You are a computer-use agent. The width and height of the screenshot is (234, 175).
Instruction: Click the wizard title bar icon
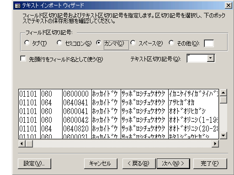click(x=17, y=6)
